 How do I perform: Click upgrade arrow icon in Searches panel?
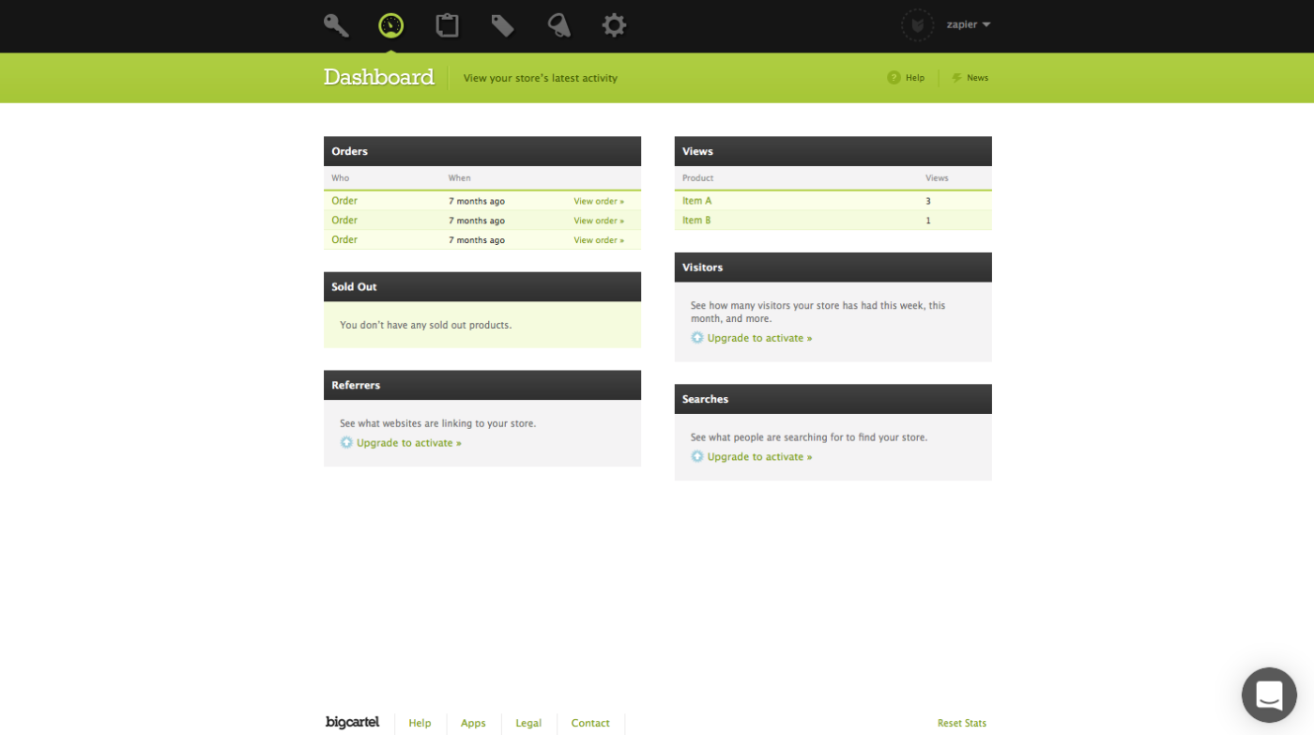697,457
